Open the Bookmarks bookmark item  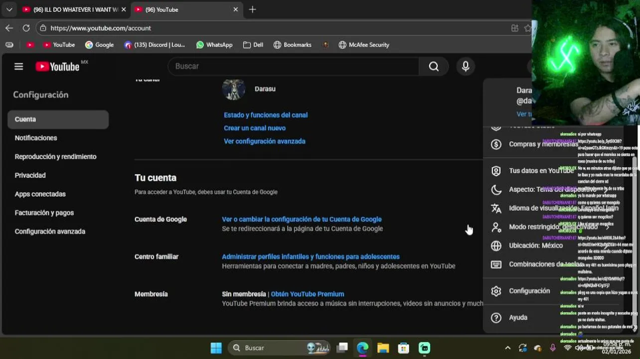click(x=292, y=45)
